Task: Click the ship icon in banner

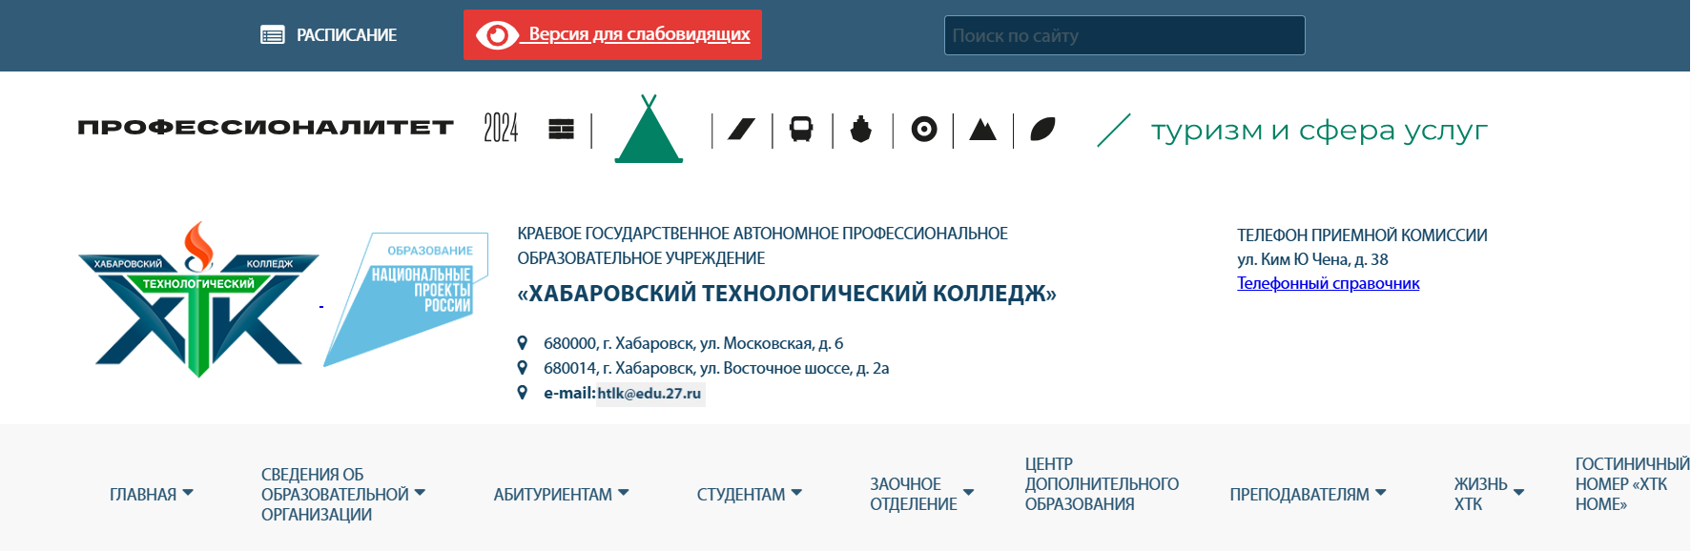Action: click(861, 129)
